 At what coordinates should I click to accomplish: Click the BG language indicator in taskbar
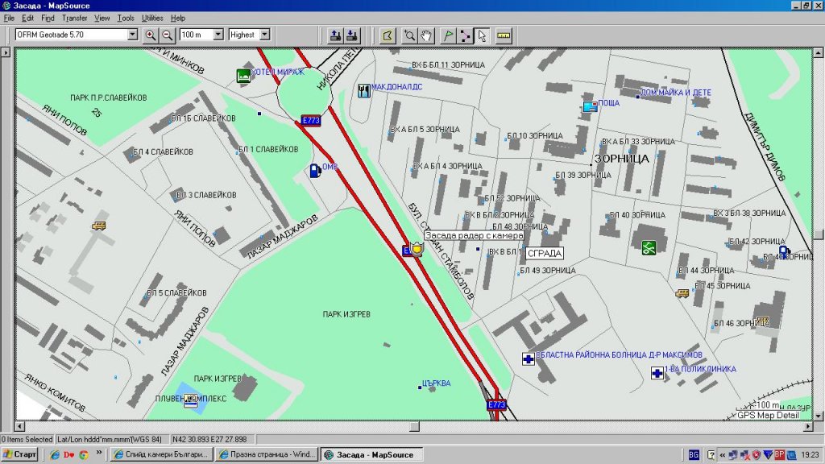[x=694, y=454]
